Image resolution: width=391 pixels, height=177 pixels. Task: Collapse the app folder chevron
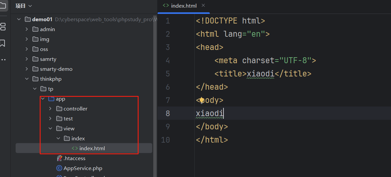(x=43, y=99)
